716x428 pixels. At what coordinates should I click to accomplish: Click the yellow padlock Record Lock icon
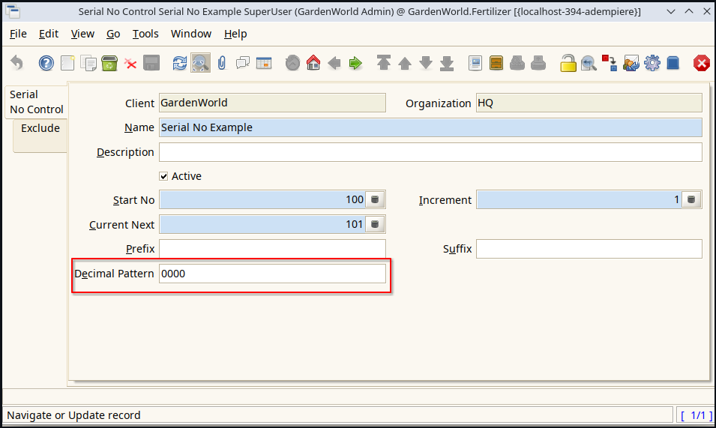click(568, 64)
